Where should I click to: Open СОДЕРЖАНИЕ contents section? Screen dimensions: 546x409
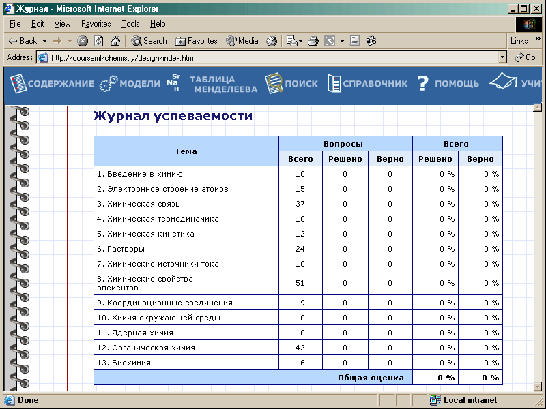click(52, 83)
